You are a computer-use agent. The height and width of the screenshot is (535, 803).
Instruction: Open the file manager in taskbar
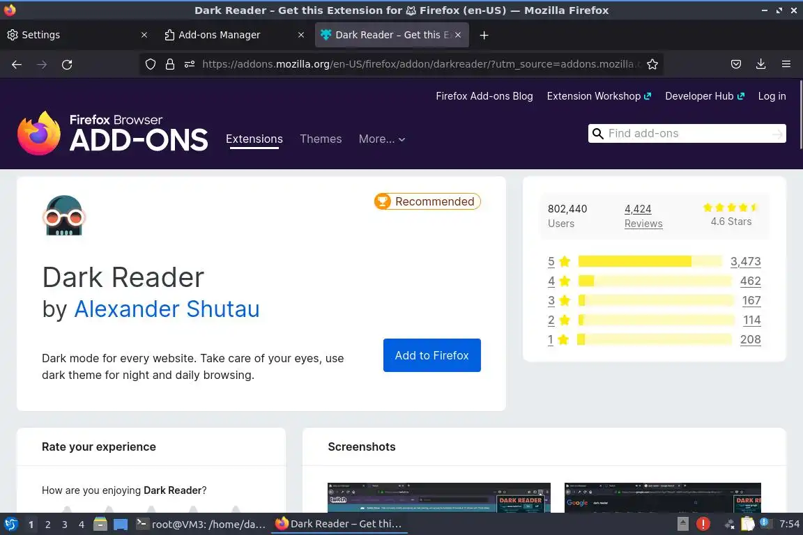coord(100,524)
